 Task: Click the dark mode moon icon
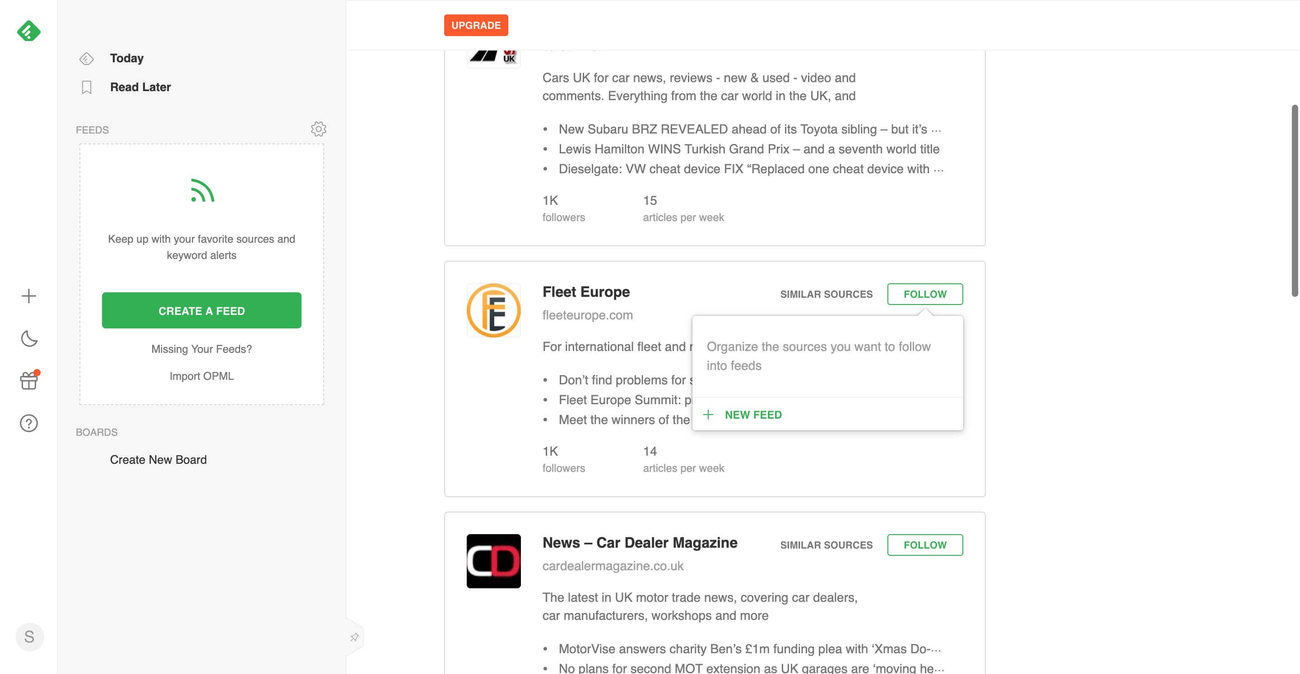tap(28, 339)
